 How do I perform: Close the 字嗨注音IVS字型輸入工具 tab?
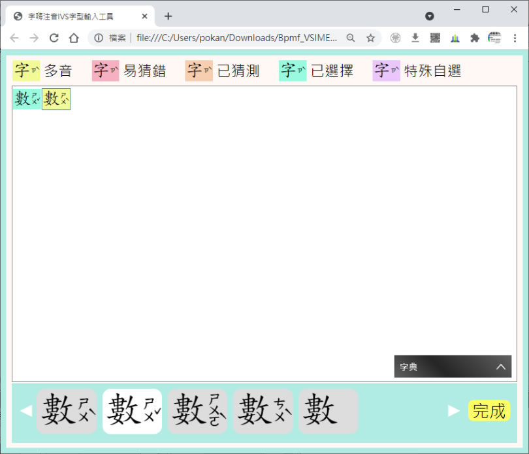tap(145, 16)
